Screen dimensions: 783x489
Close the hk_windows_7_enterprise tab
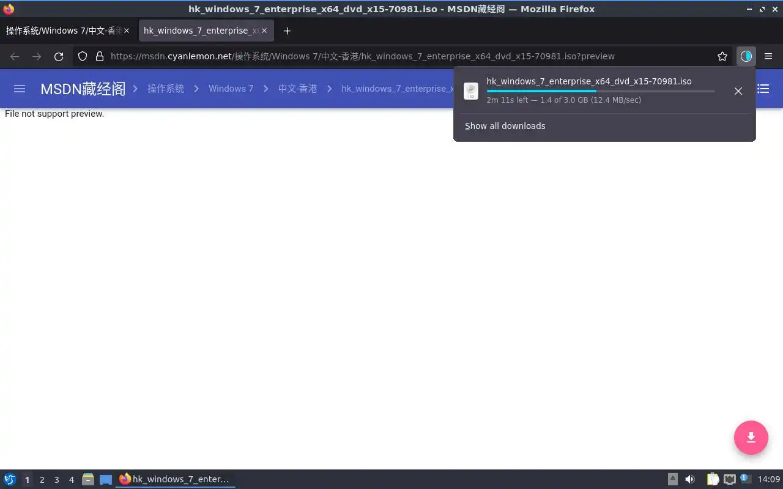pos(264,31)
